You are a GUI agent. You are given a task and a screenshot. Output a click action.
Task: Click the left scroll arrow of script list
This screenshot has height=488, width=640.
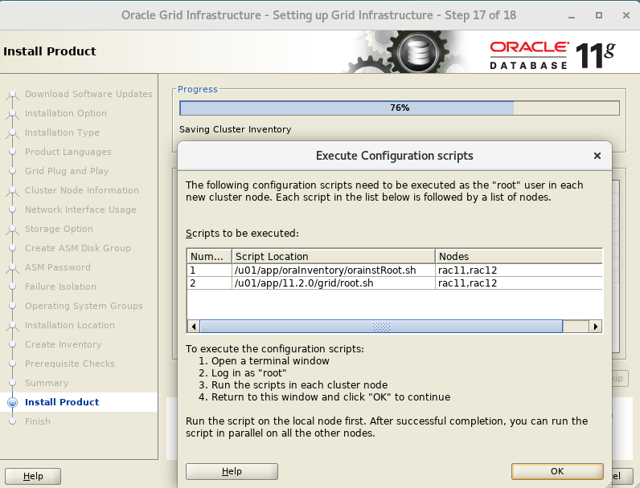193,327
